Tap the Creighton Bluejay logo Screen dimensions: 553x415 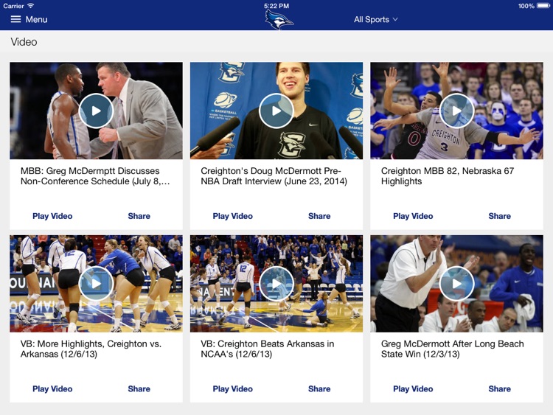click(279, 19)
